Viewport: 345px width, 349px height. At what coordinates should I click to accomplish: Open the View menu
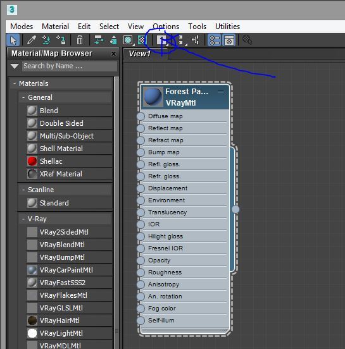coord(135,27)
